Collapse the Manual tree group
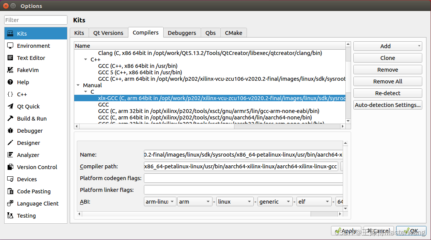The image size is (431, 240). click(x=78, y=85)
